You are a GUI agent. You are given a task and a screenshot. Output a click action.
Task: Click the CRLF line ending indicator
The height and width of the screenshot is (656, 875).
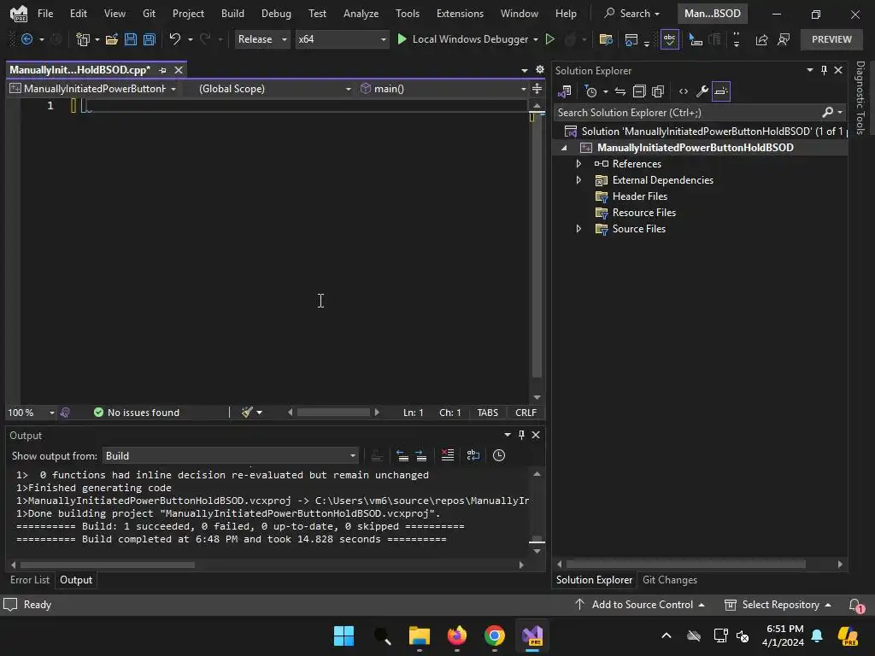click(x=526, y=413)
